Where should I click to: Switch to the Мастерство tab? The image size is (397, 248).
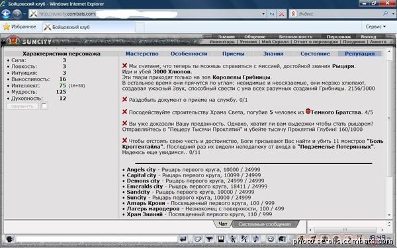tap(142, 54)
